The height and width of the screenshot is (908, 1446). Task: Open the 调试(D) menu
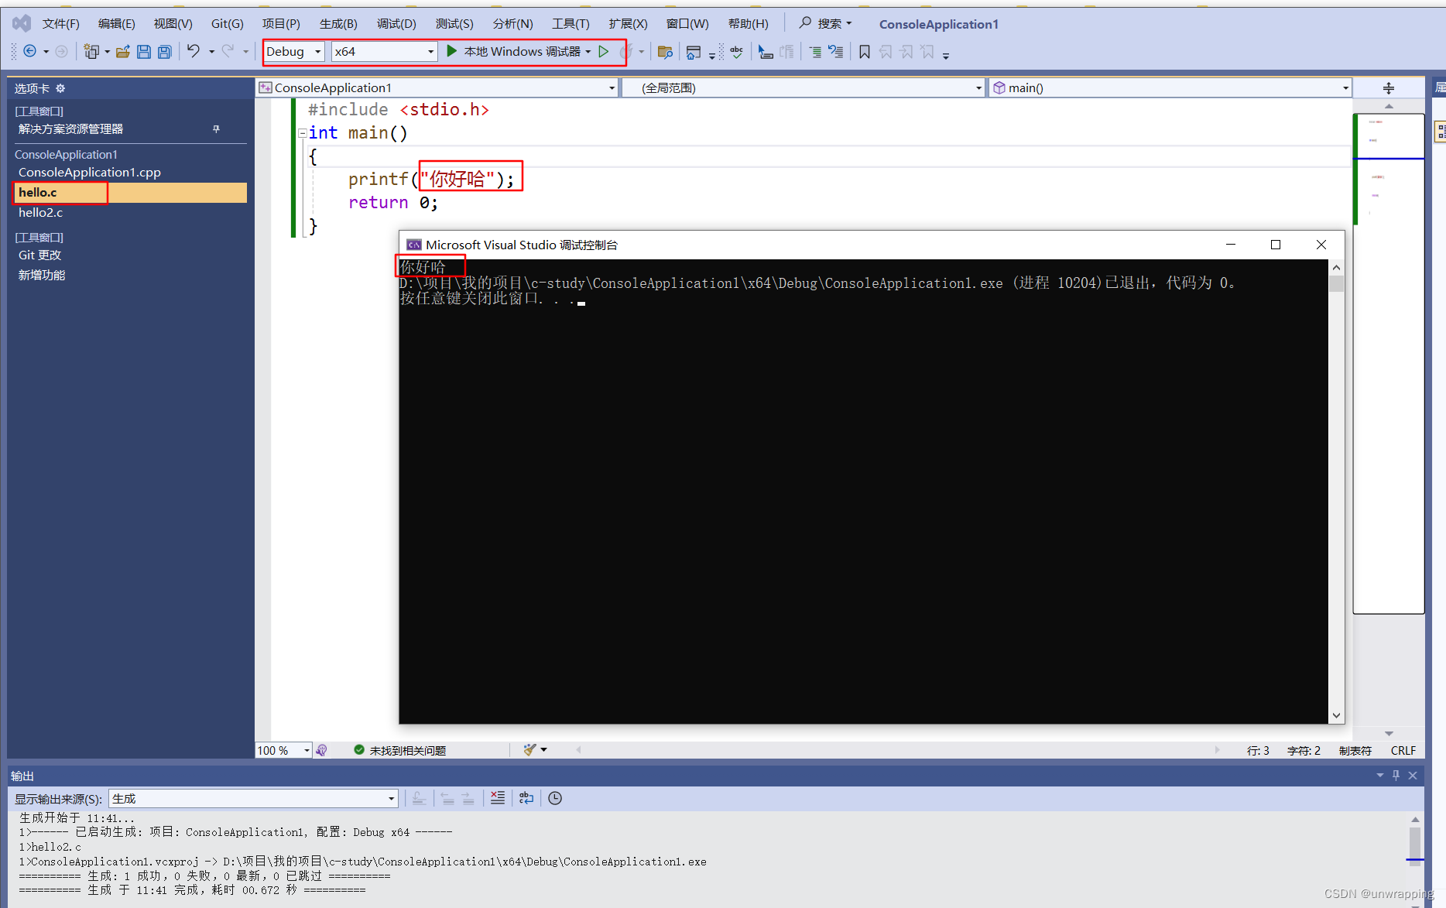396,24
